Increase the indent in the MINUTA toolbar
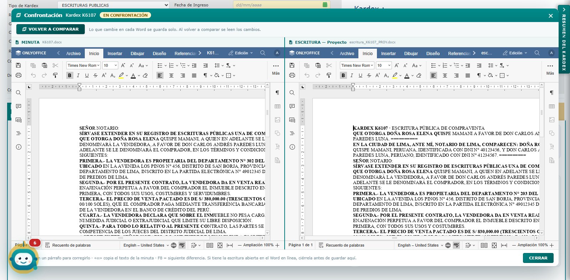The width and height of the screenshot is (570, 280). (206, 65)
